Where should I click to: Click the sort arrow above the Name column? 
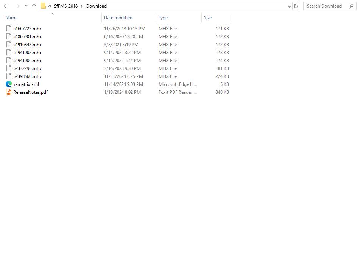52,14
